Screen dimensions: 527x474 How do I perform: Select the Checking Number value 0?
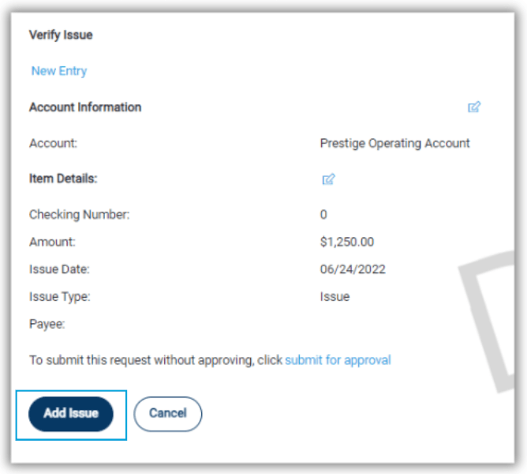click(323, 214)
